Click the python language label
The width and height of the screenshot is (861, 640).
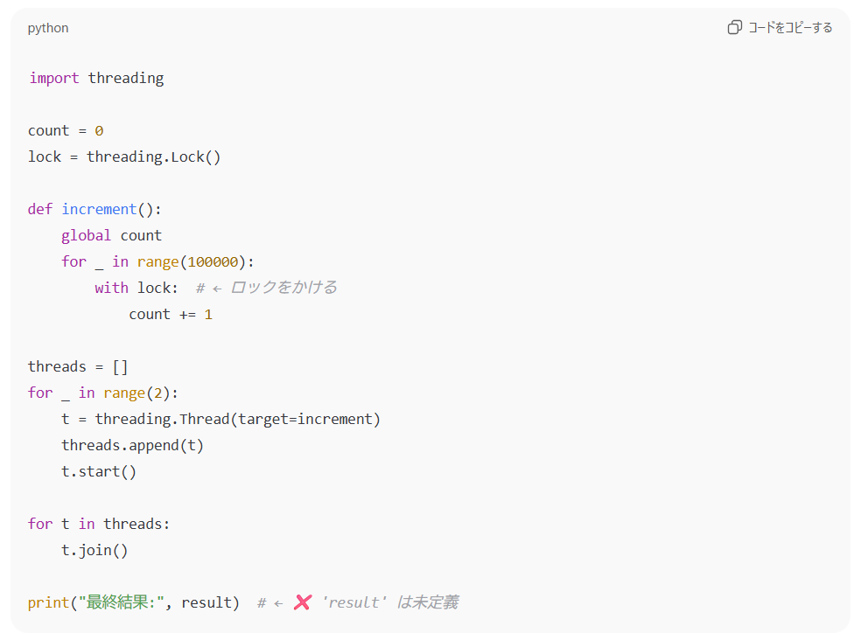pos(48,28)
